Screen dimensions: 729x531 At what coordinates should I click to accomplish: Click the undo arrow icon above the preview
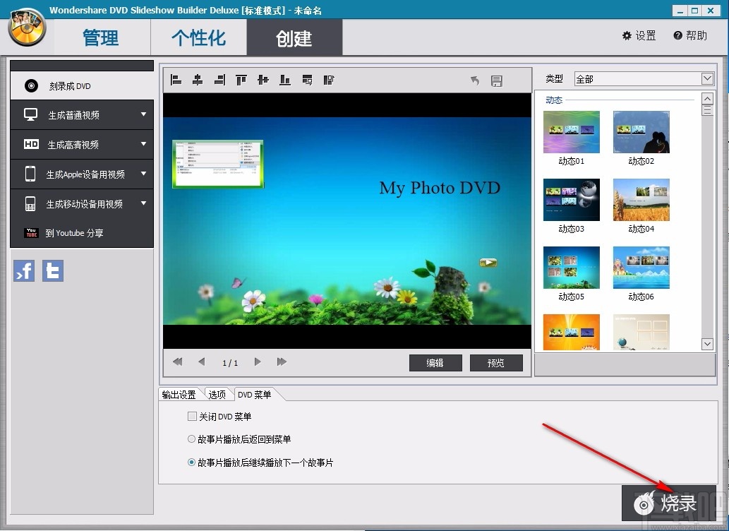point(474,80)
